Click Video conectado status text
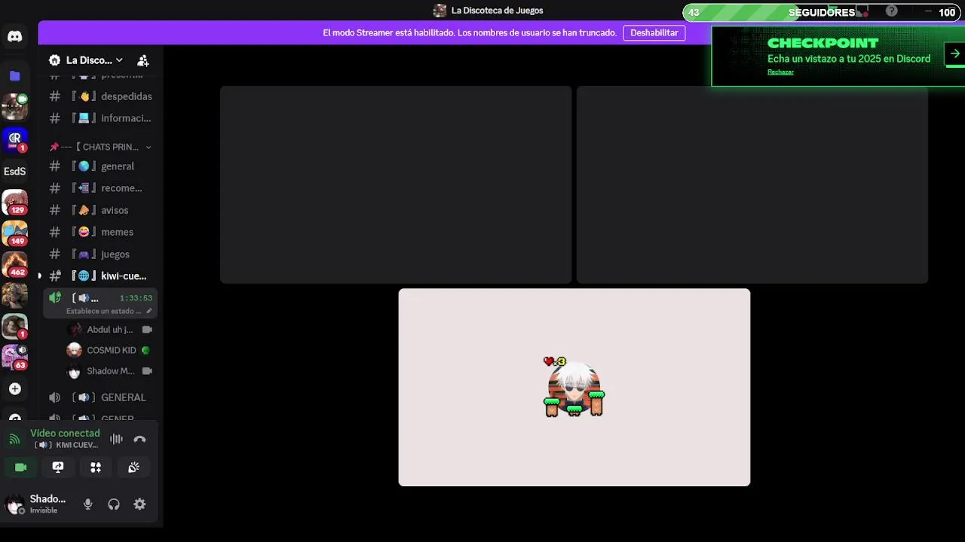Screen dimensions: 965x542 coord(65,433)
